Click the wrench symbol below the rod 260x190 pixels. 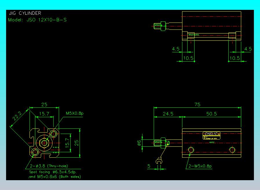[x=159, y=161]
